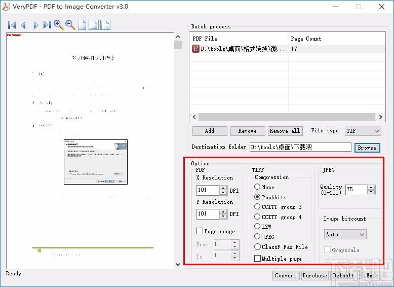
Task: Click the Page Count column header
Action: [x=337, y=39]
